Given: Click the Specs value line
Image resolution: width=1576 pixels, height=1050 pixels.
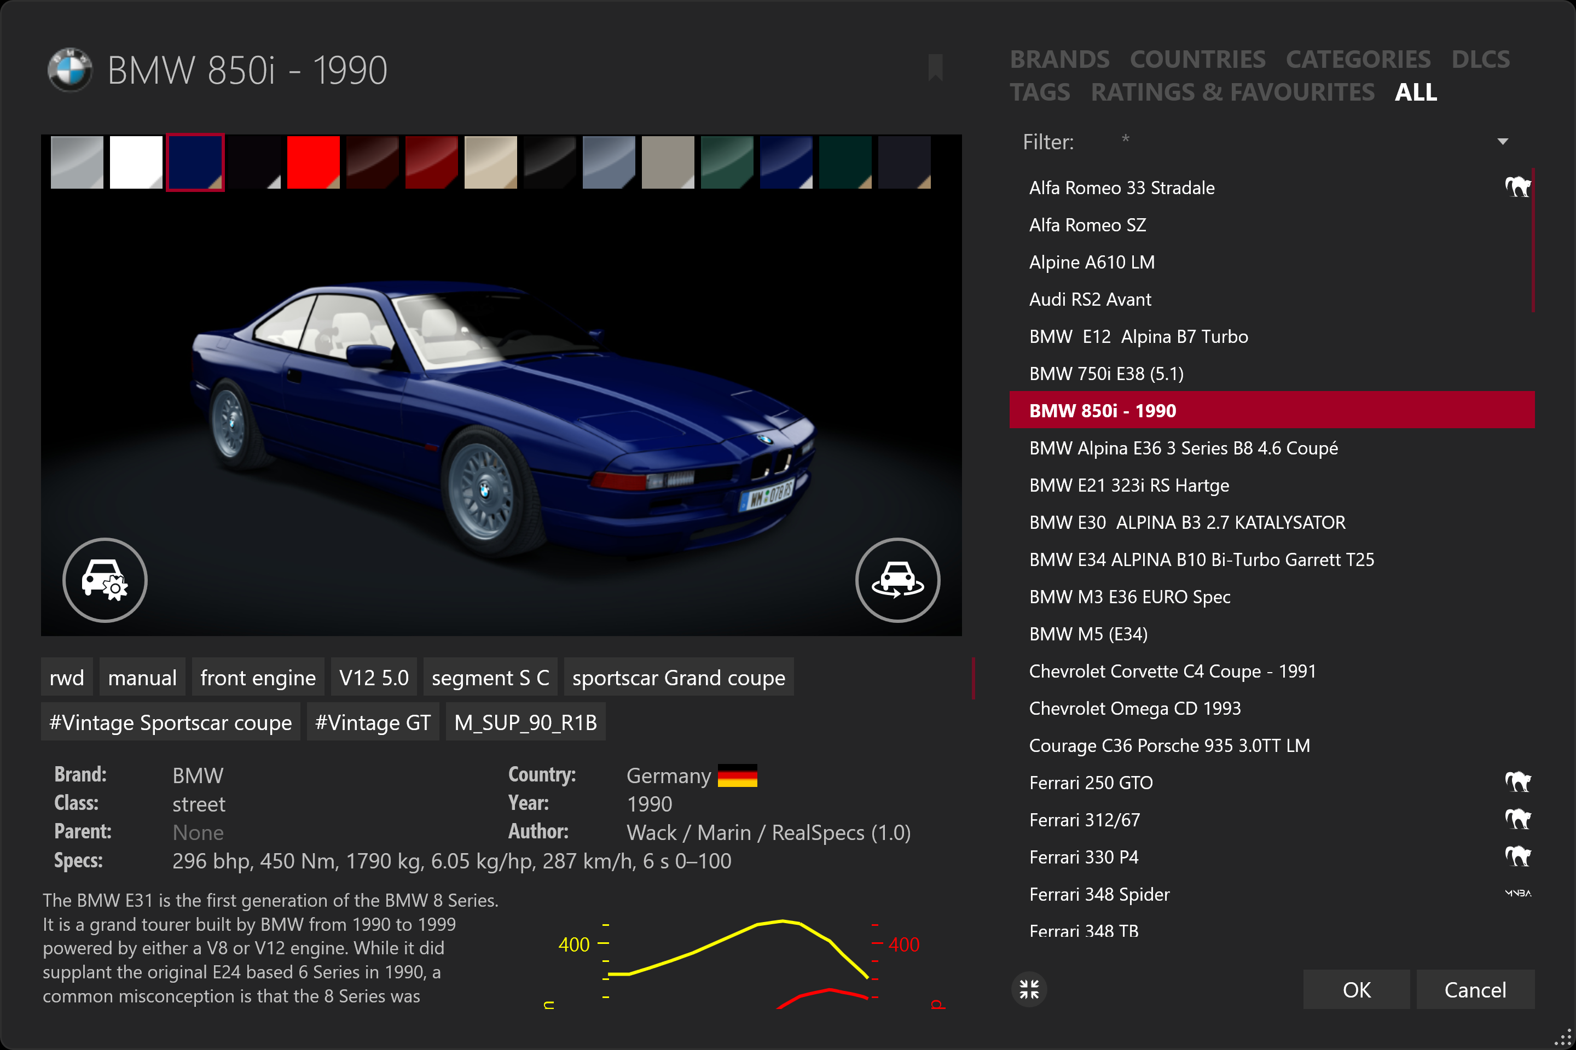Looking at the screenshot, I should (x=451, y=860).
